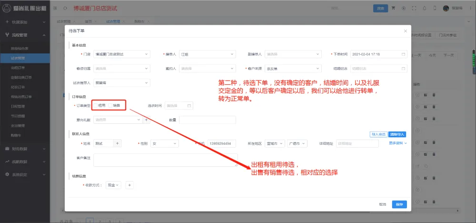
Task: Add another payment method with plus button
Action: (x=129, y=185)
